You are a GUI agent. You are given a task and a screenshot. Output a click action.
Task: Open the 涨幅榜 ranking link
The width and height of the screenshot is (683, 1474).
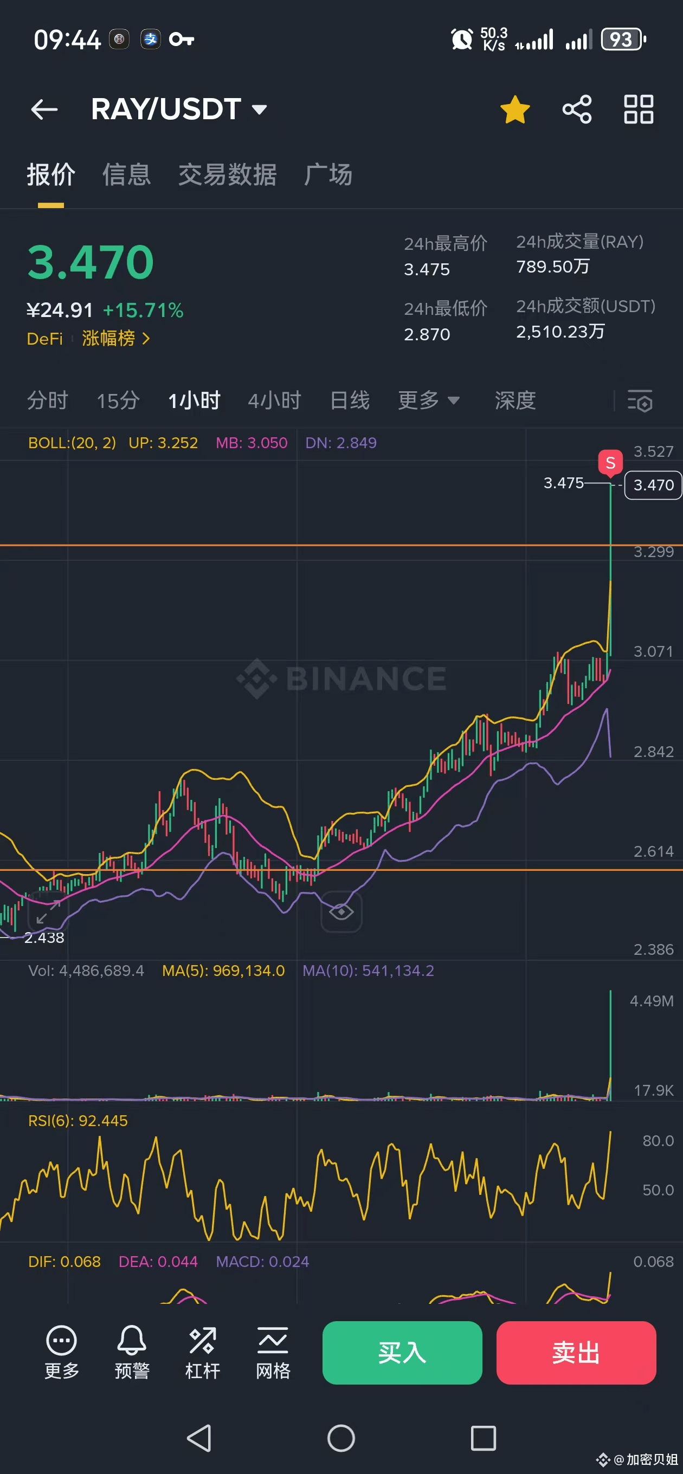pos(115,339)
